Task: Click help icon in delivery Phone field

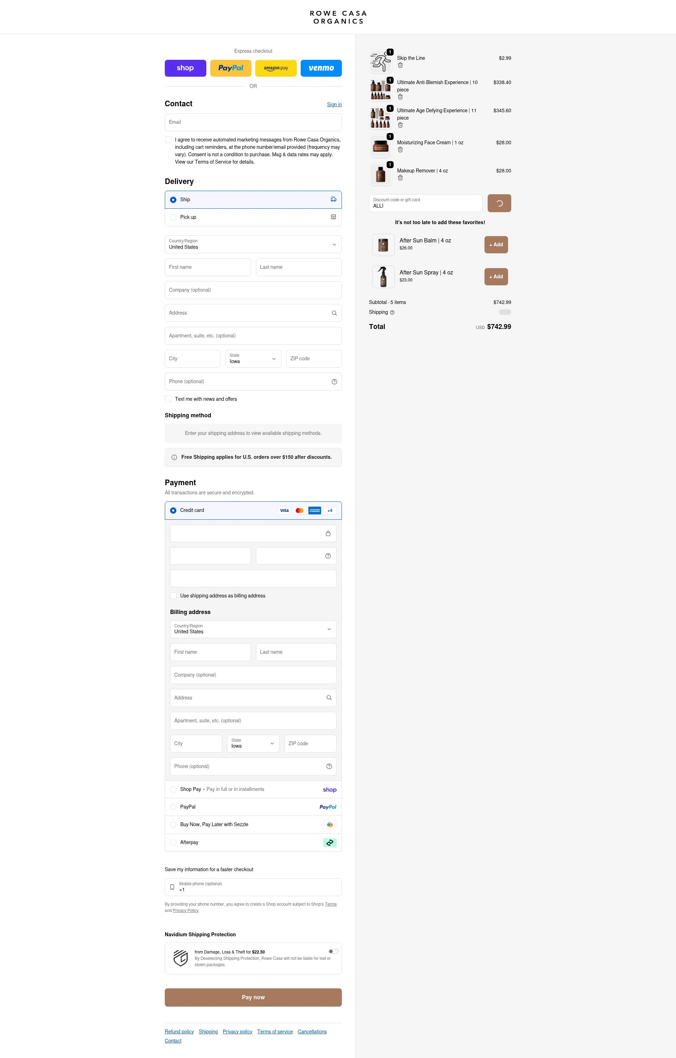Action: point(334,382)
